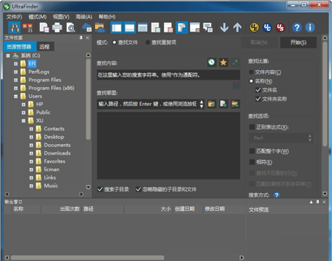
Task: Select the 名称(N) radio button
Action: 251,81
